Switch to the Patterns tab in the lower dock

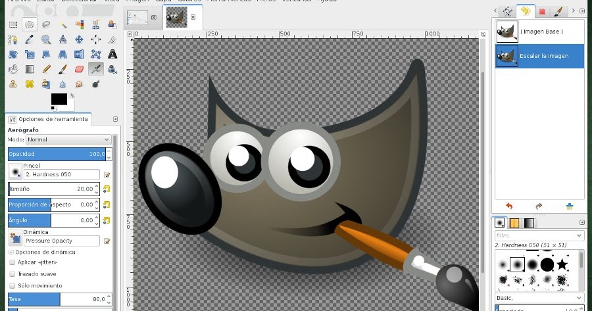[514, 223]
